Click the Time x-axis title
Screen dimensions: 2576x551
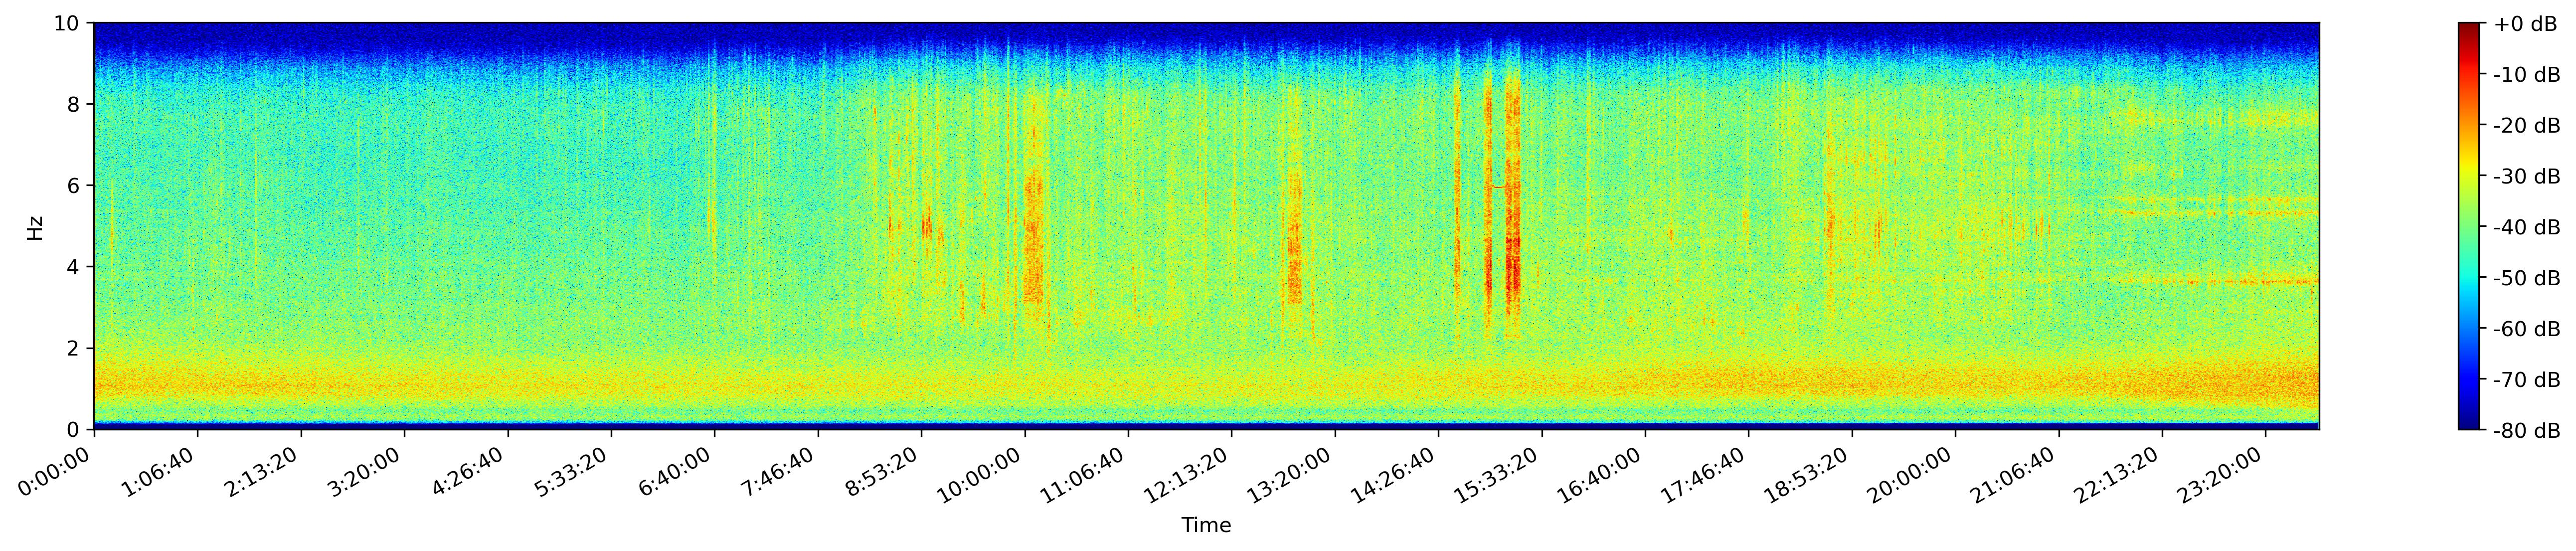pyautogui.click(x=1206, y=526)
